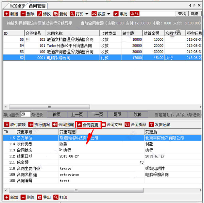Click the previous tab left arrow
Image resolution: width=204 pixels, height=203 pixels.
coord(190,5)
